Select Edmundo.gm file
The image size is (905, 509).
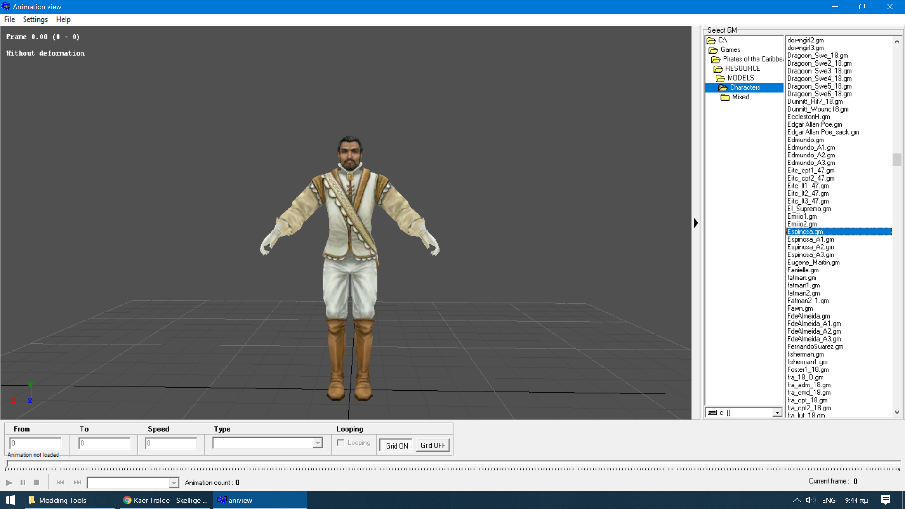[x=806, y=140]
